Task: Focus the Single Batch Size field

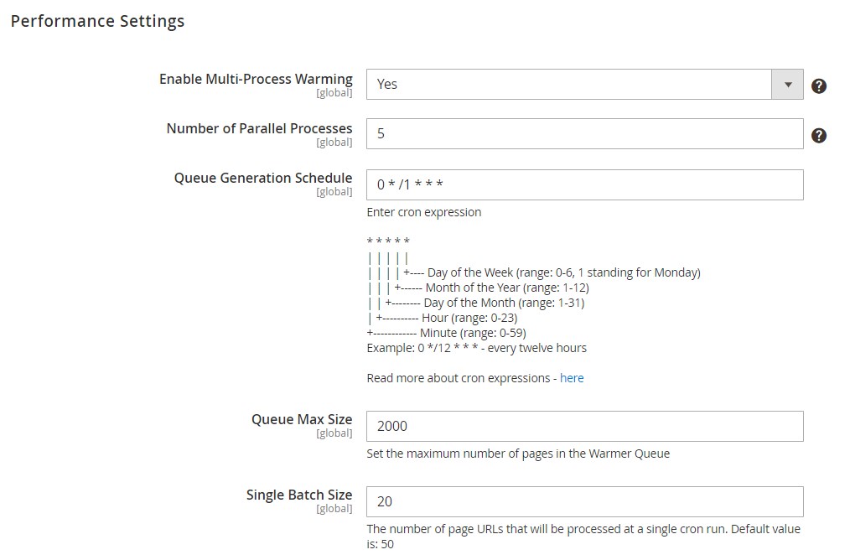Action: [x=584, y=501]
